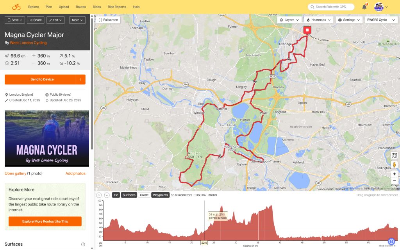Click the Street View pegman icon
This screenshot has height=250, width=400.
click(394, 164)
